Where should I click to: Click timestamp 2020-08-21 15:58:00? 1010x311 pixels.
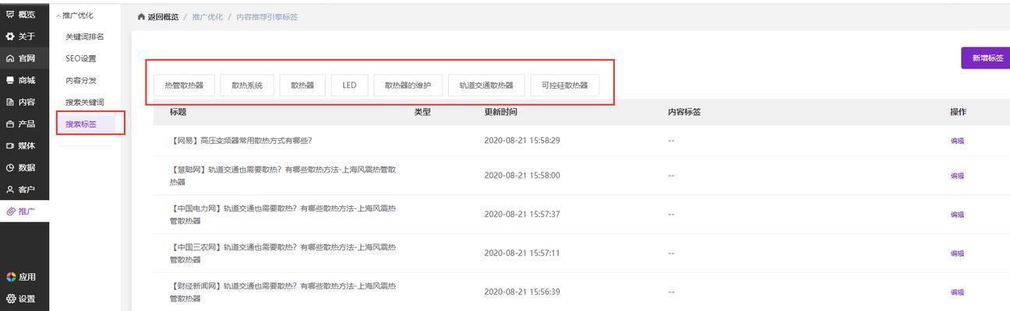click(522, 176)
